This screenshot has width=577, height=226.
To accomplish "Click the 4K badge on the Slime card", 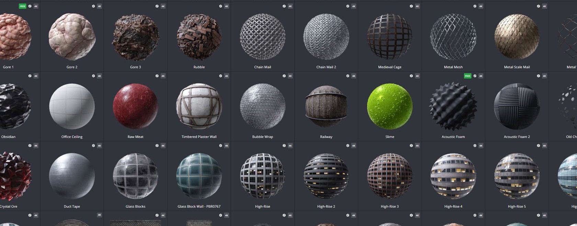I will (x=417, y=76).
